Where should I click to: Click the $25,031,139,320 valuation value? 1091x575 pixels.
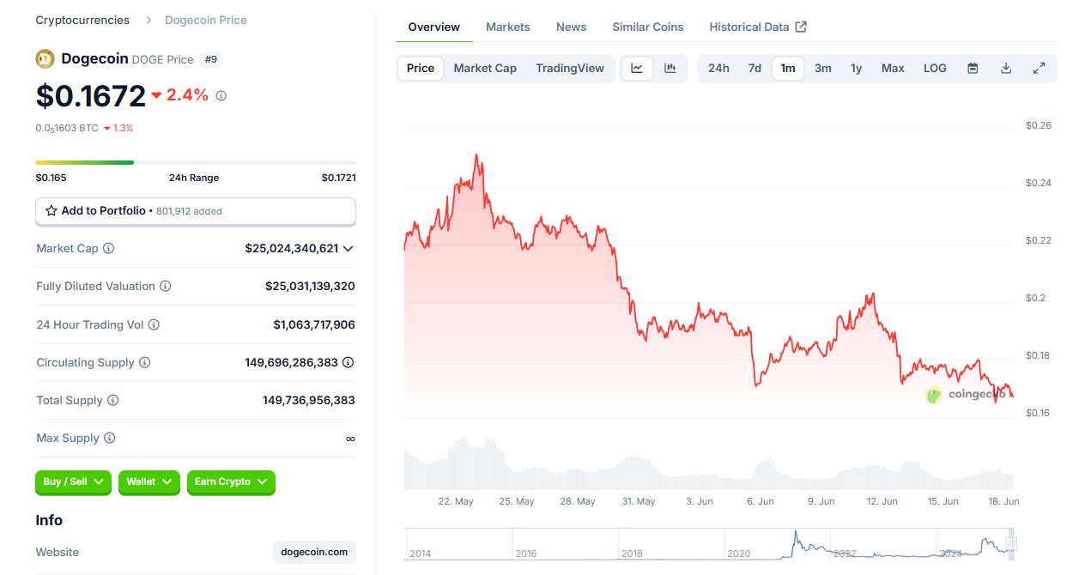310,286
